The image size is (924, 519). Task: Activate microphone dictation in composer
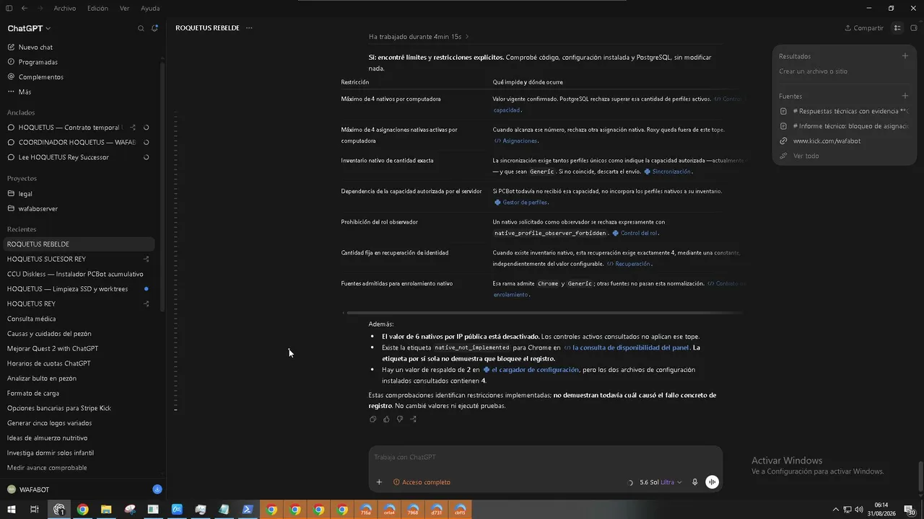(694, 482)
